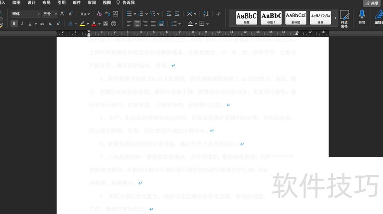Expand font color arrow
The height and width of the screenshot is (214, 383).
100,24
